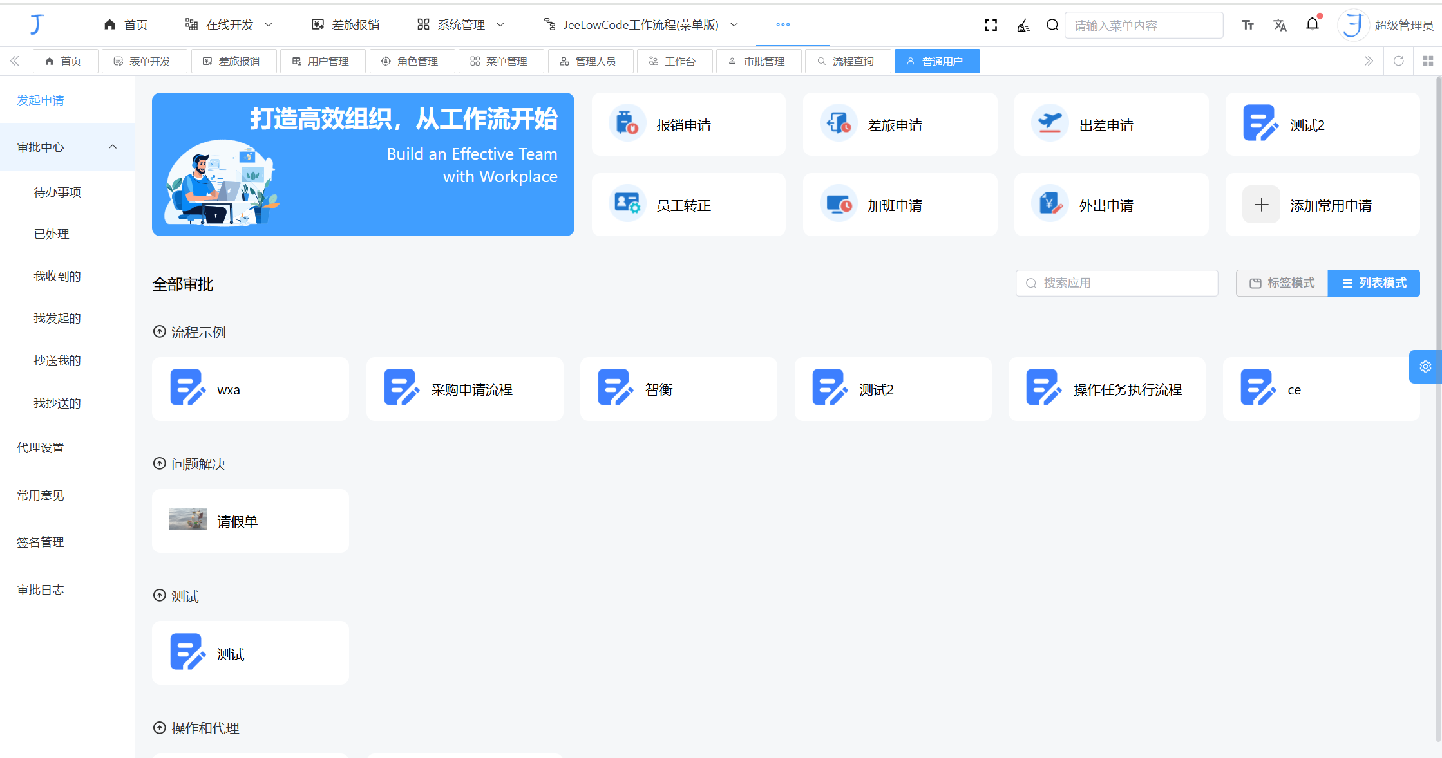Image resolution: width=1442 pixels, height=758 pixels.
Task: Open 待办事项 in the sidebar
Action: [57, 191]
